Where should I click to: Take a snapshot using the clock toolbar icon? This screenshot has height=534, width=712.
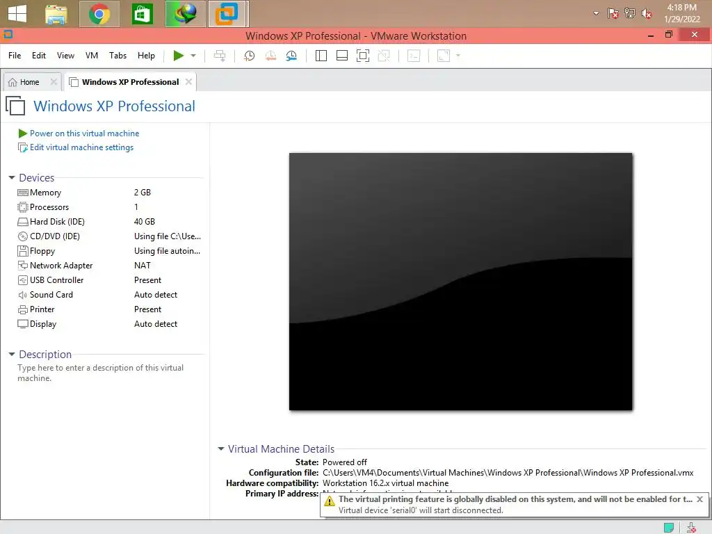(250, 56)
